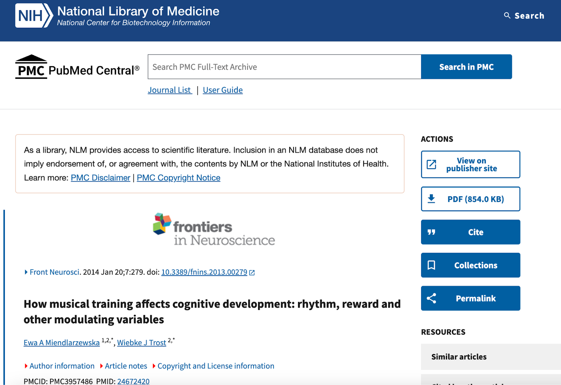This screenshot has width=561, height=385.
Task: Open the User Guide link
Action: click(x=223, y=90)
